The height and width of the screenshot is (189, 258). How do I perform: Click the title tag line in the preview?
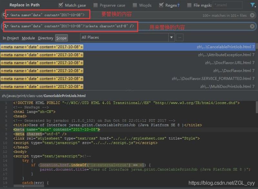point(107,125)
